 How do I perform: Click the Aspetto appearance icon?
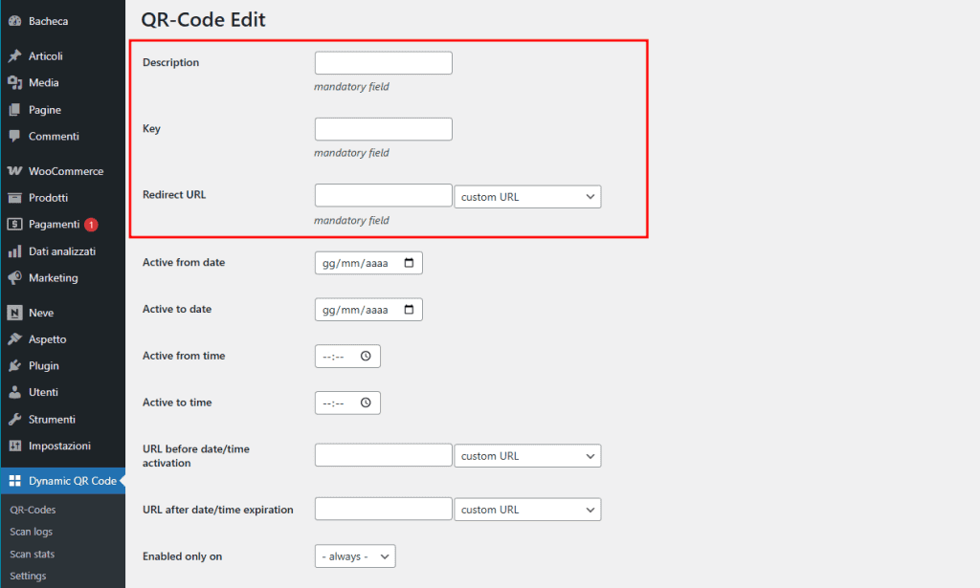point(14,338)
